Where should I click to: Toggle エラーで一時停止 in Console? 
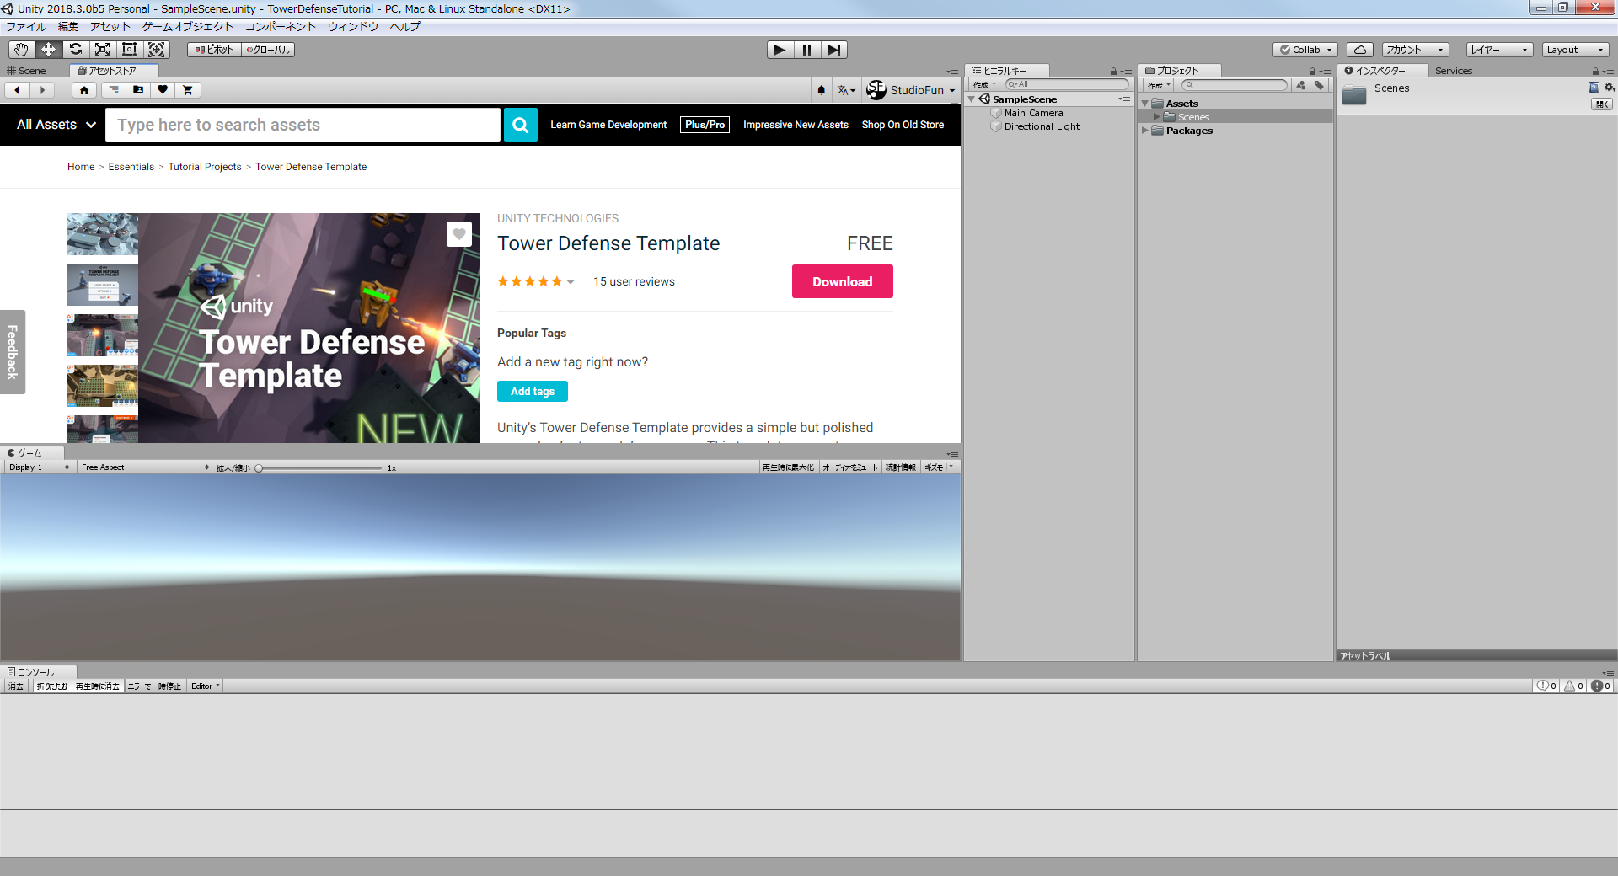coord(154,686)
